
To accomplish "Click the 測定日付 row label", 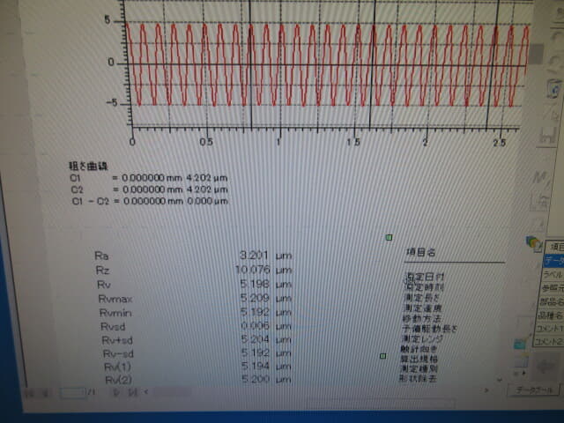I will [425, 277].
